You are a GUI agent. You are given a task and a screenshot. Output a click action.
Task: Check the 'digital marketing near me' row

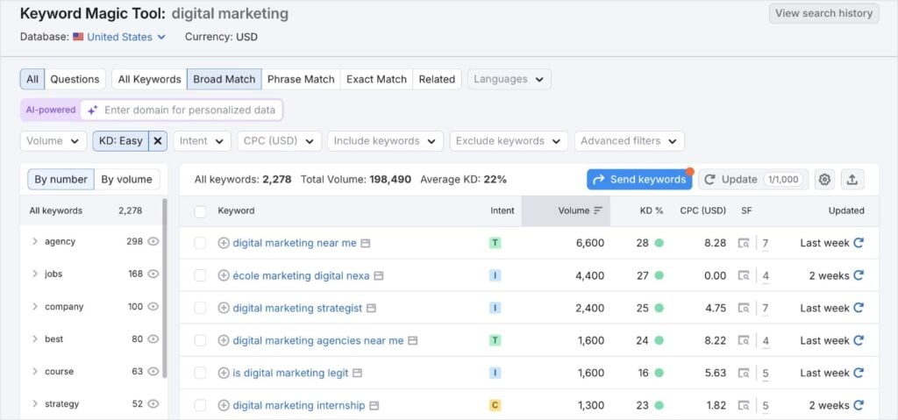[200, 244]
